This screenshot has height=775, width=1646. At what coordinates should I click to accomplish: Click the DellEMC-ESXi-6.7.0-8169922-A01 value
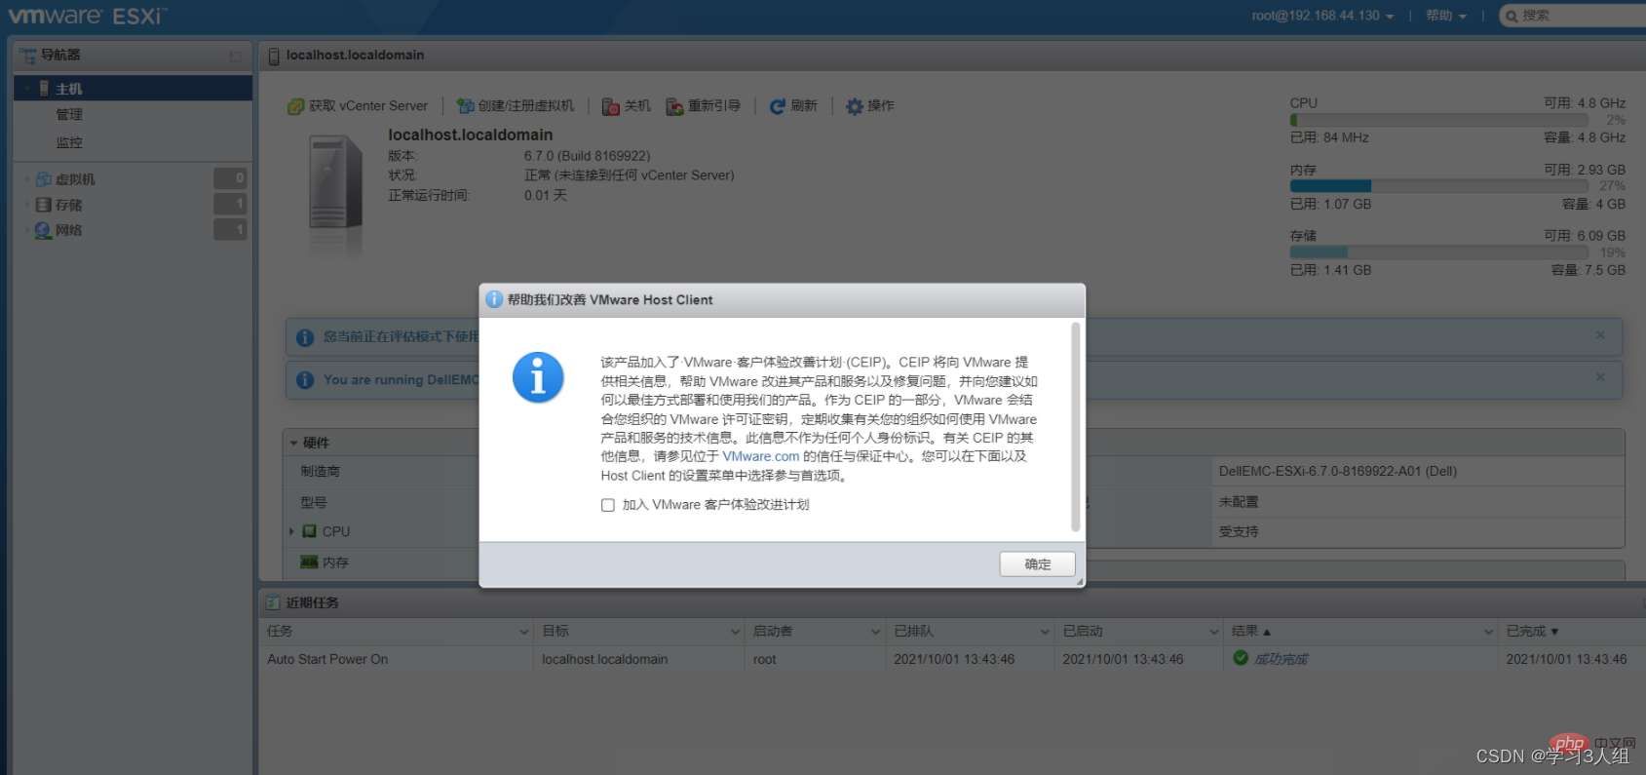[1338, 472]
